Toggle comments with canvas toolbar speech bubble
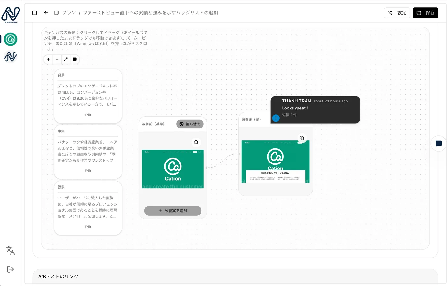This screenshot has height=286, width=447. [75, 59]
